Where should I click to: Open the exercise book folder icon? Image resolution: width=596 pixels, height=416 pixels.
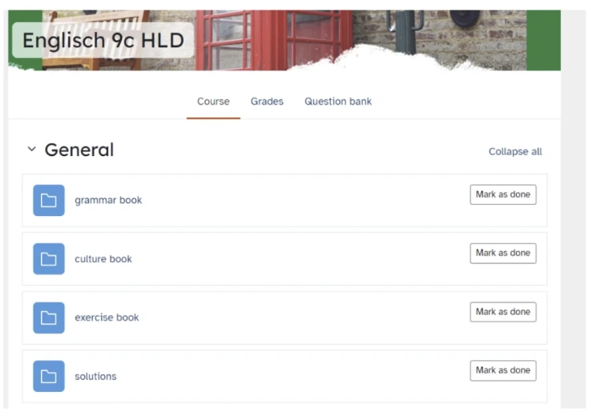(x=49, y=318)
